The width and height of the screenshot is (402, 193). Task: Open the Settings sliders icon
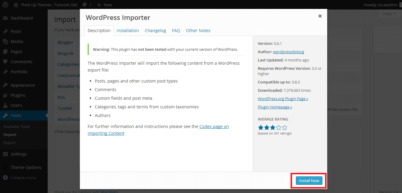5,154
